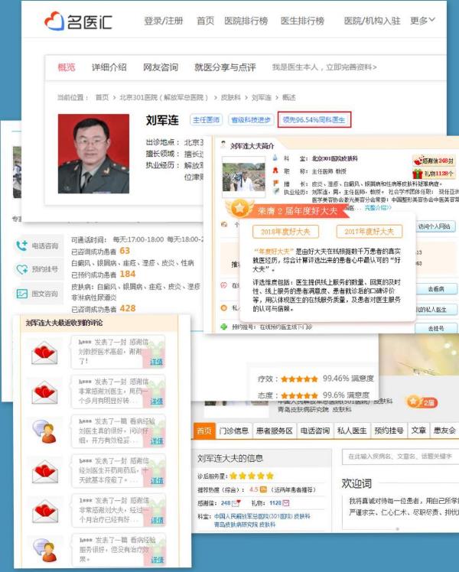Switch to the 详细介绍 tab
Viewport: 459px width, 572px height.
coord(109,67)
